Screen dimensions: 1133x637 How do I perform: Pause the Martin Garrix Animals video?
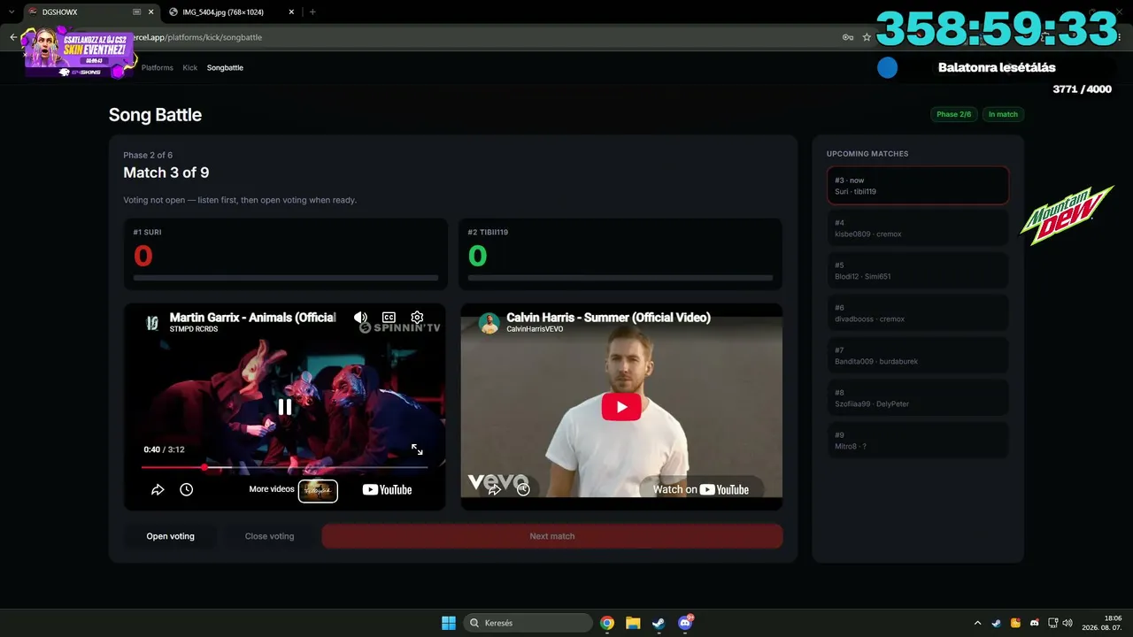(285, 407)
